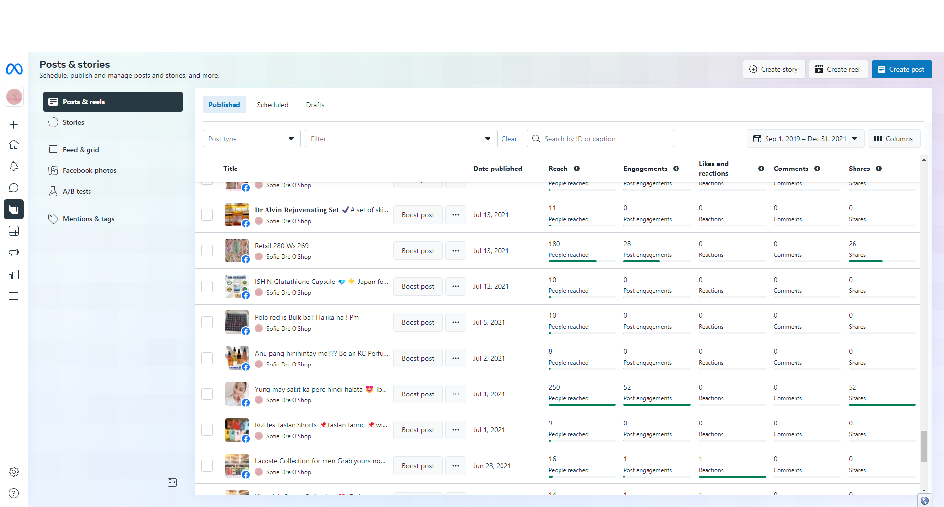Image resolution: width=944 pixels, height=507 pixels.
Task: Open the Columns selector
Action: pos(894,139)
